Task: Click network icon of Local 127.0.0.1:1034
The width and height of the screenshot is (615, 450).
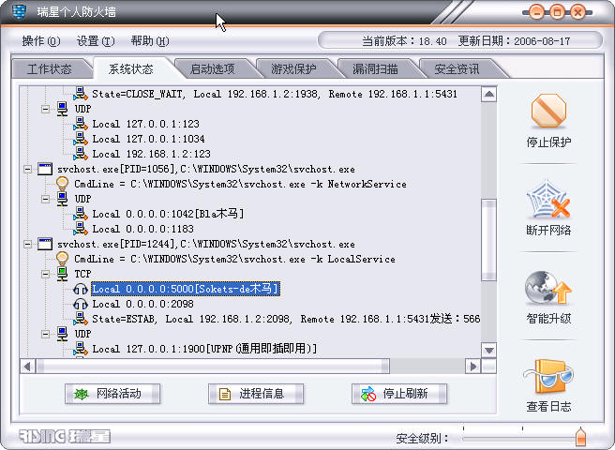Action: coord(81,139)
